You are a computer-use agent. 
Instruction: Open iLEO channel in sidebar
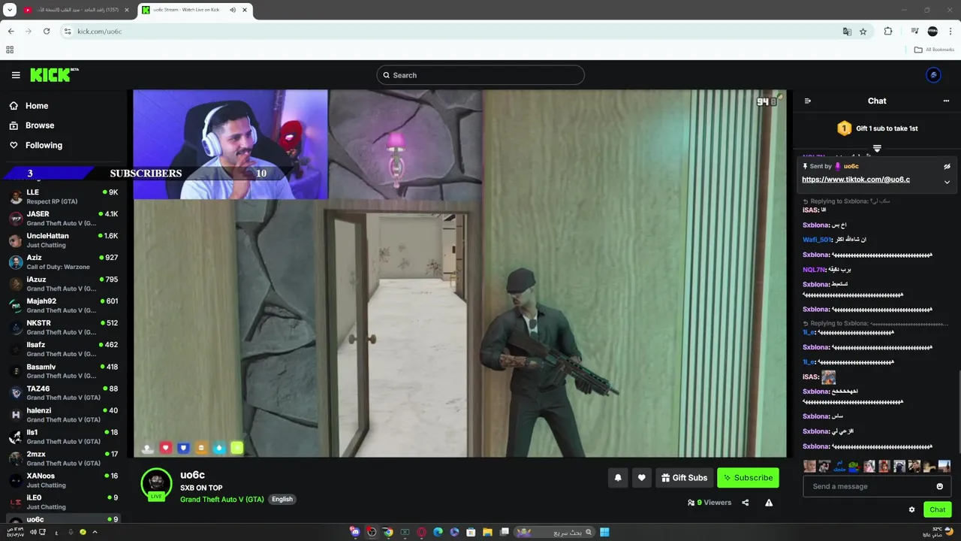coord(64,502)
